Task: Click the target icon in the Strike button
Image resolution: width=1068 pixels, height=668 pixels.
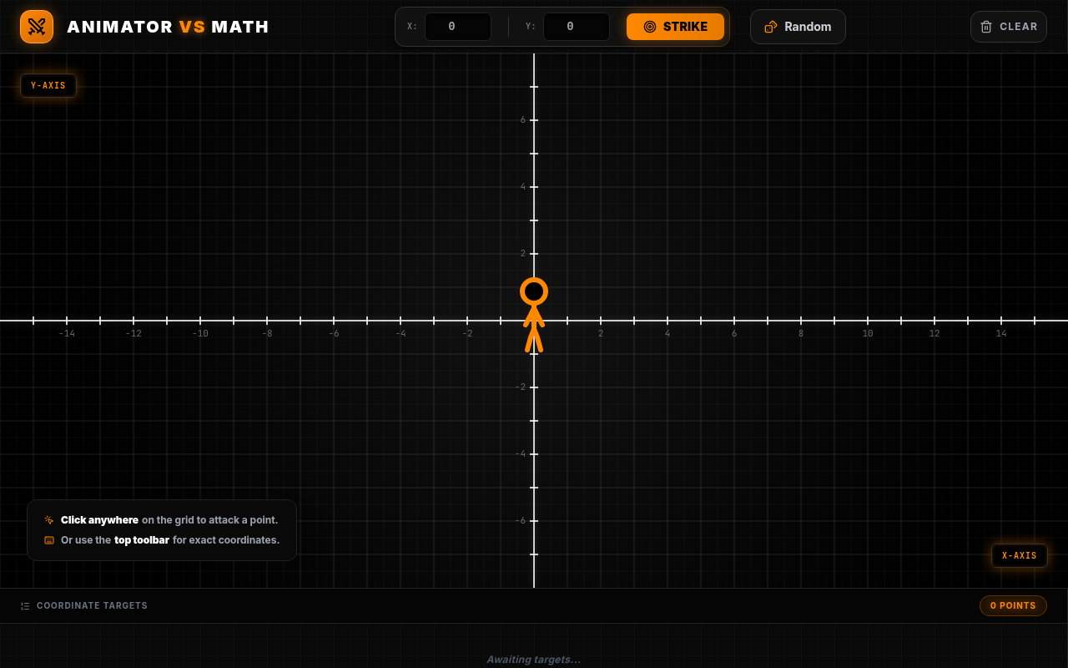Action: click(650, 27)
